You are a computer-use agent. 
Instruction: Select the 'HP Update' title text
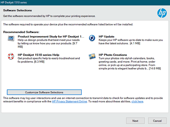pyautogui.click(x=106, y=37)
